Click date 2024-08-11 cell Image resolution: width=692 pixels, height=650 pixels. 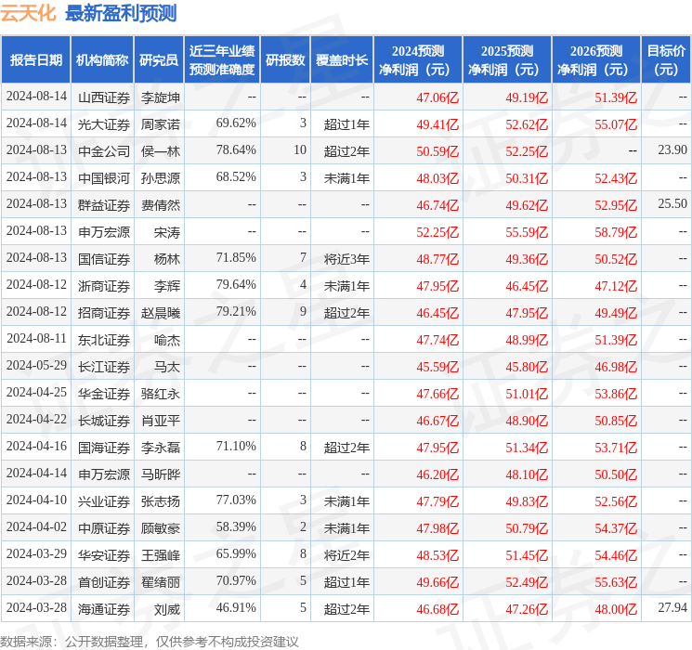point(36,338)
